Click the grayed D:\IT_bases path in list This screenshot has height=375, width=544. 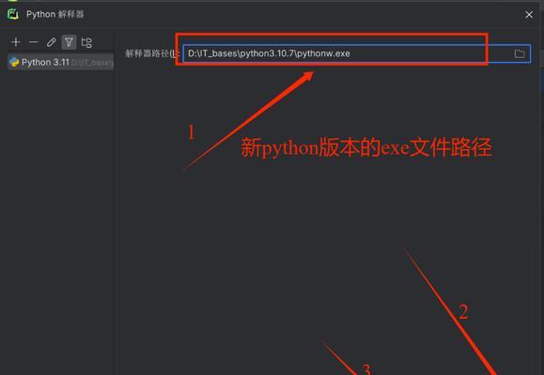tap(92, 63)
